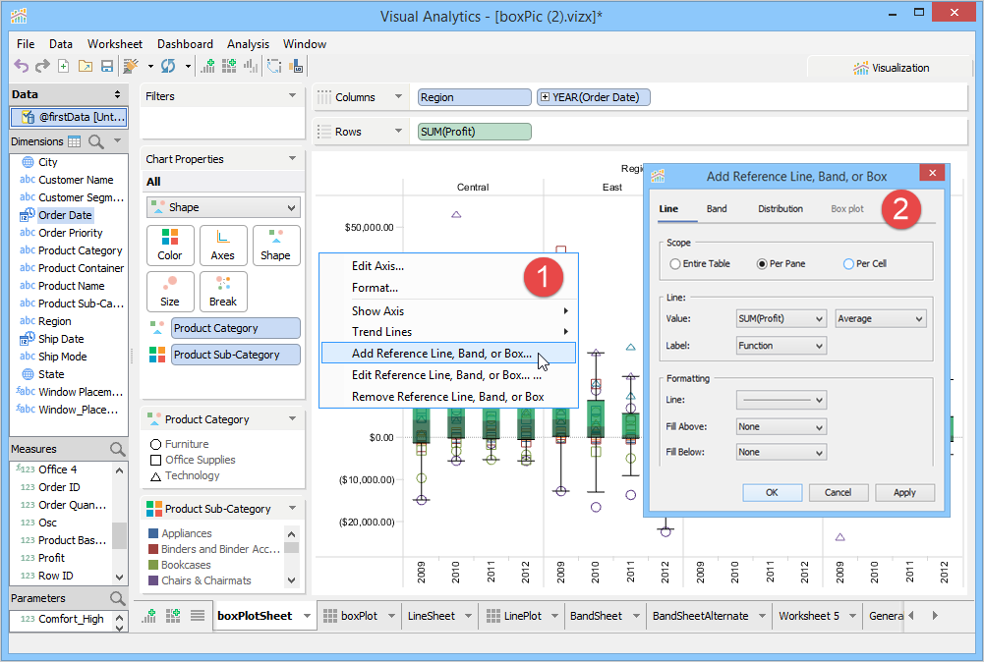Click the Appliances color swatch in legend
This screenshot has height=662, width=984.
(x=152, y=533)
